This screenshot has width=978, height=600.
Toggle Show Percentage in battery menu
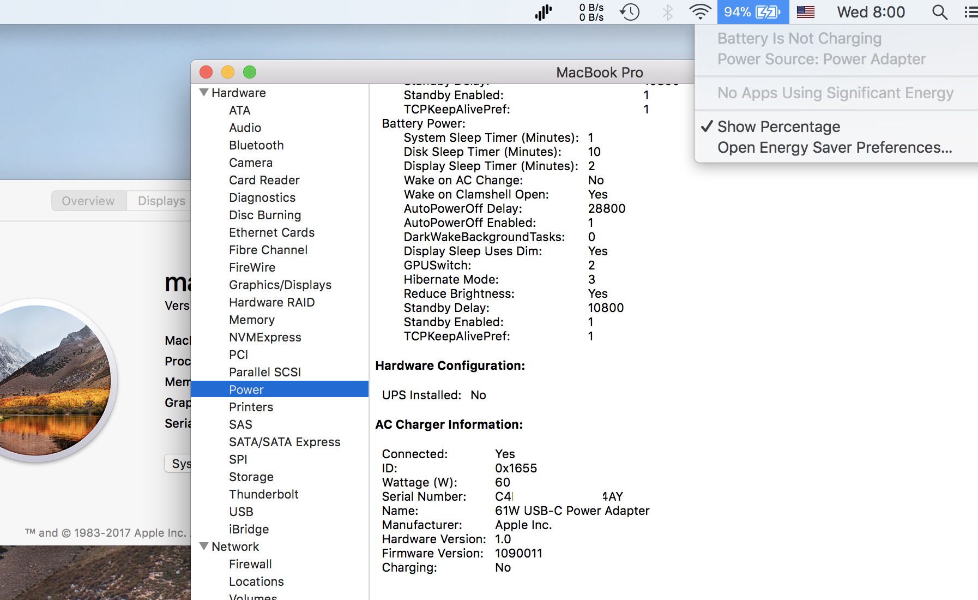point(778,127)
